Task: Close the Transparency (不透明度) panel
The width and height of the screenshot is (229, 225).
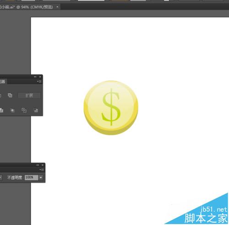Action: (x=43, y=165)
